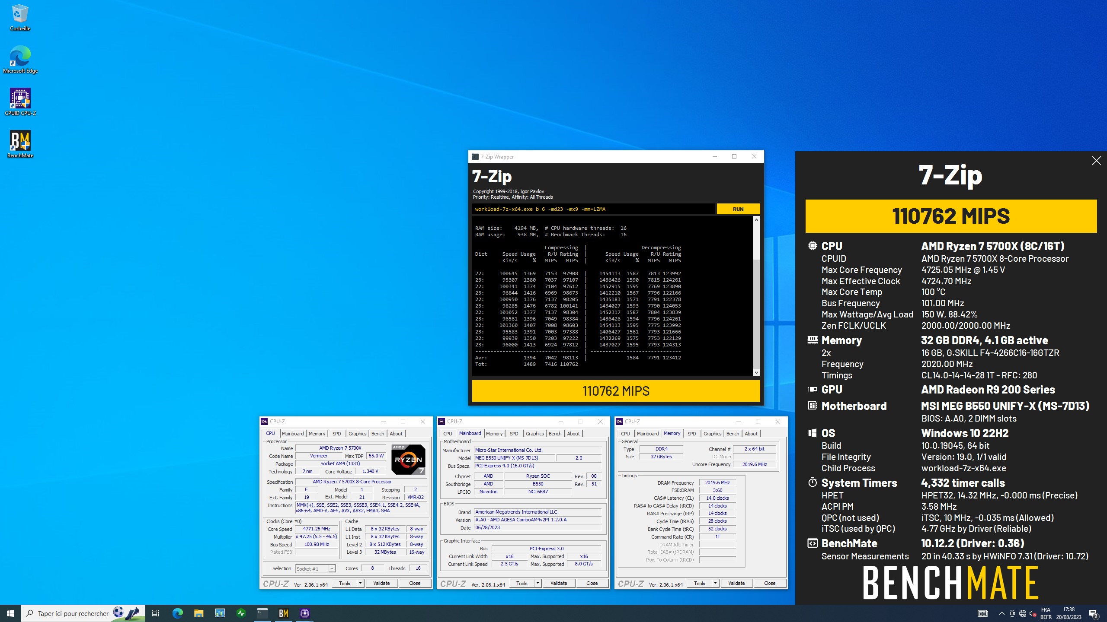
Task: Switch to CPU-Z via its purple taskbar icon
Action: coord(305,613)
